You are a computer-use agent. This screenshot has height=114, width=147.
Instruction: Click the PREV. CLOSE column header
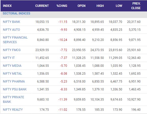click(136, 6)
